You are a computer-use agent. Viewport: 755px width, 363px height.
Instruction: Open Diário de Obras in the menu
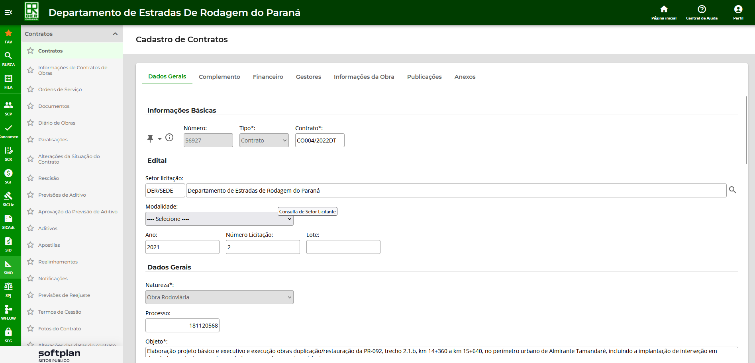pos(57,123)
